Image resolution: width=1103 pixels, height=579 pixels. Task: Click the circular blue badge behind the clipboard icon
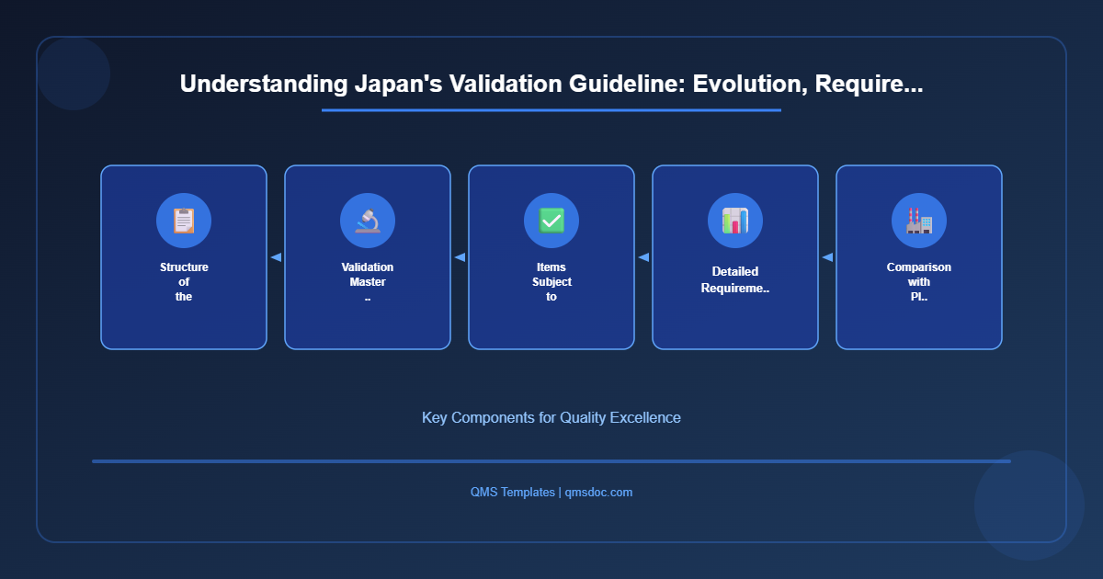184,221
